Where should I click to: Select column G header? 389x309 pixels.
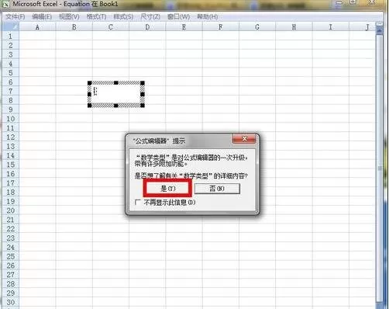coord(257,27)
